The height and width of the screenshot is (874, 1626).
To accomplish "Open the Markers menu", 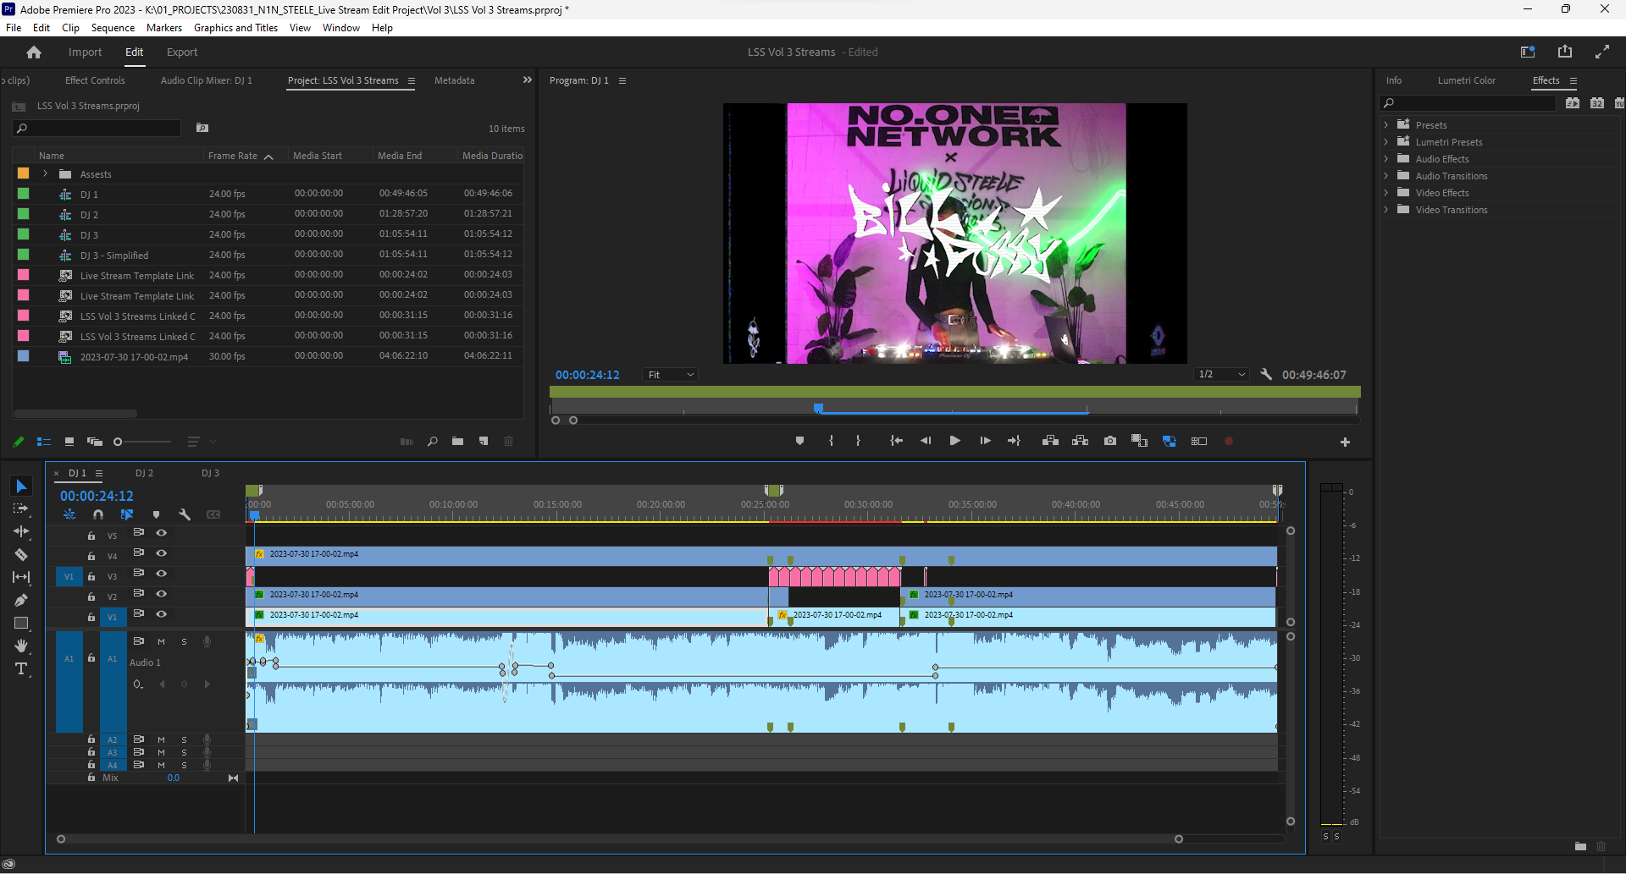I will pyautogui.click(x=164, y=28).
